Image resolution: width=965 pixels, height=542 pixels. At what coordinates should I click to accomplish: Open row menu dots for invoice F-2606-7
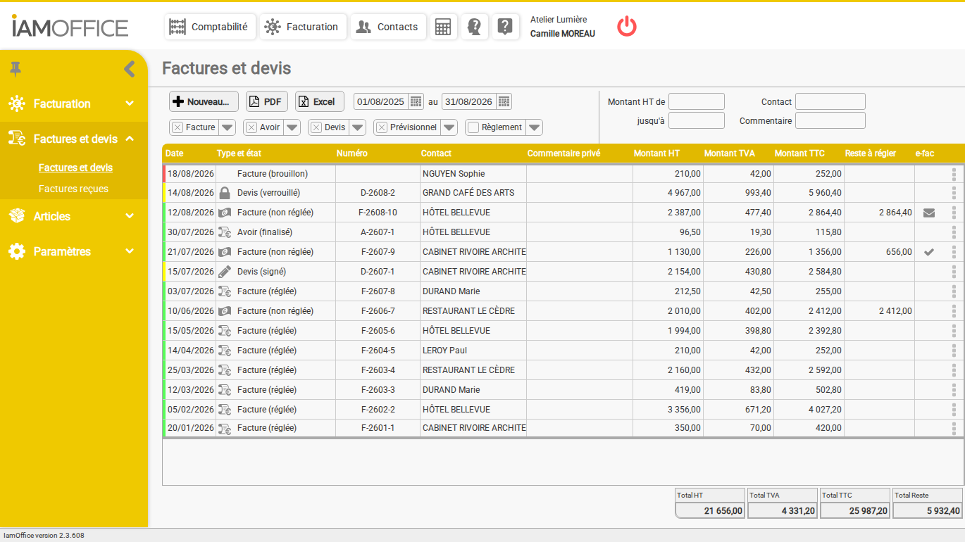pyautogui.click(x=954, y=310)
